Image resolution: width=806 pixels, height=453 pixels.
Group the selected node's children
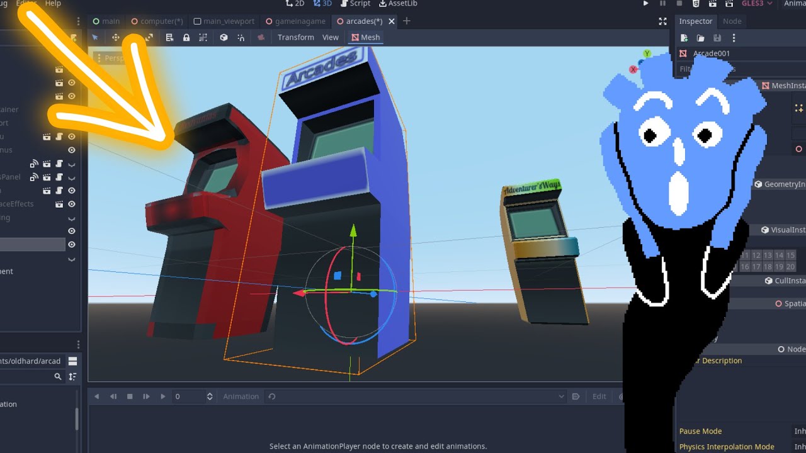[203, 38]
